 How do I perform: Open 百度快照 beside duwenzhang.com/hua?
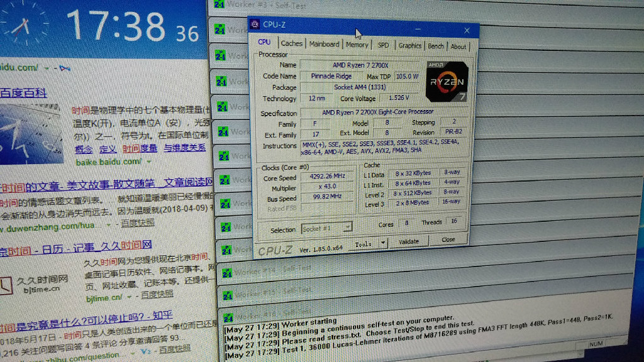pyautogui.click(x=138, y=223)
